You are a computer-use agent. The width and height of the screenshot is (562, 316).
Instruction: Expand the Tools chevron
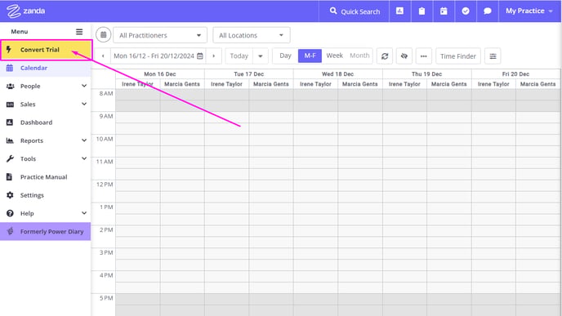84,158
